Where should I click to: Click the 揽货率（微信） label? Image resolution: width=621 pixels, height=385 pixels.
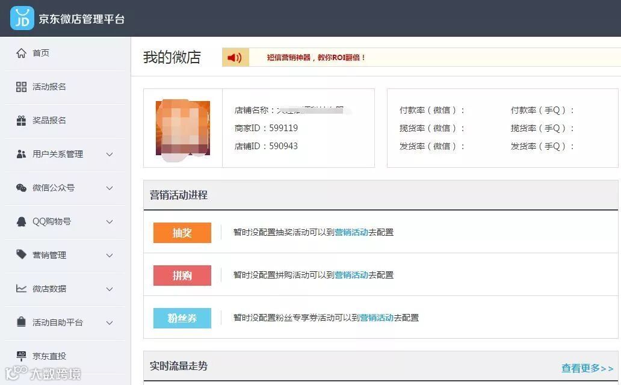click(431, 128)
